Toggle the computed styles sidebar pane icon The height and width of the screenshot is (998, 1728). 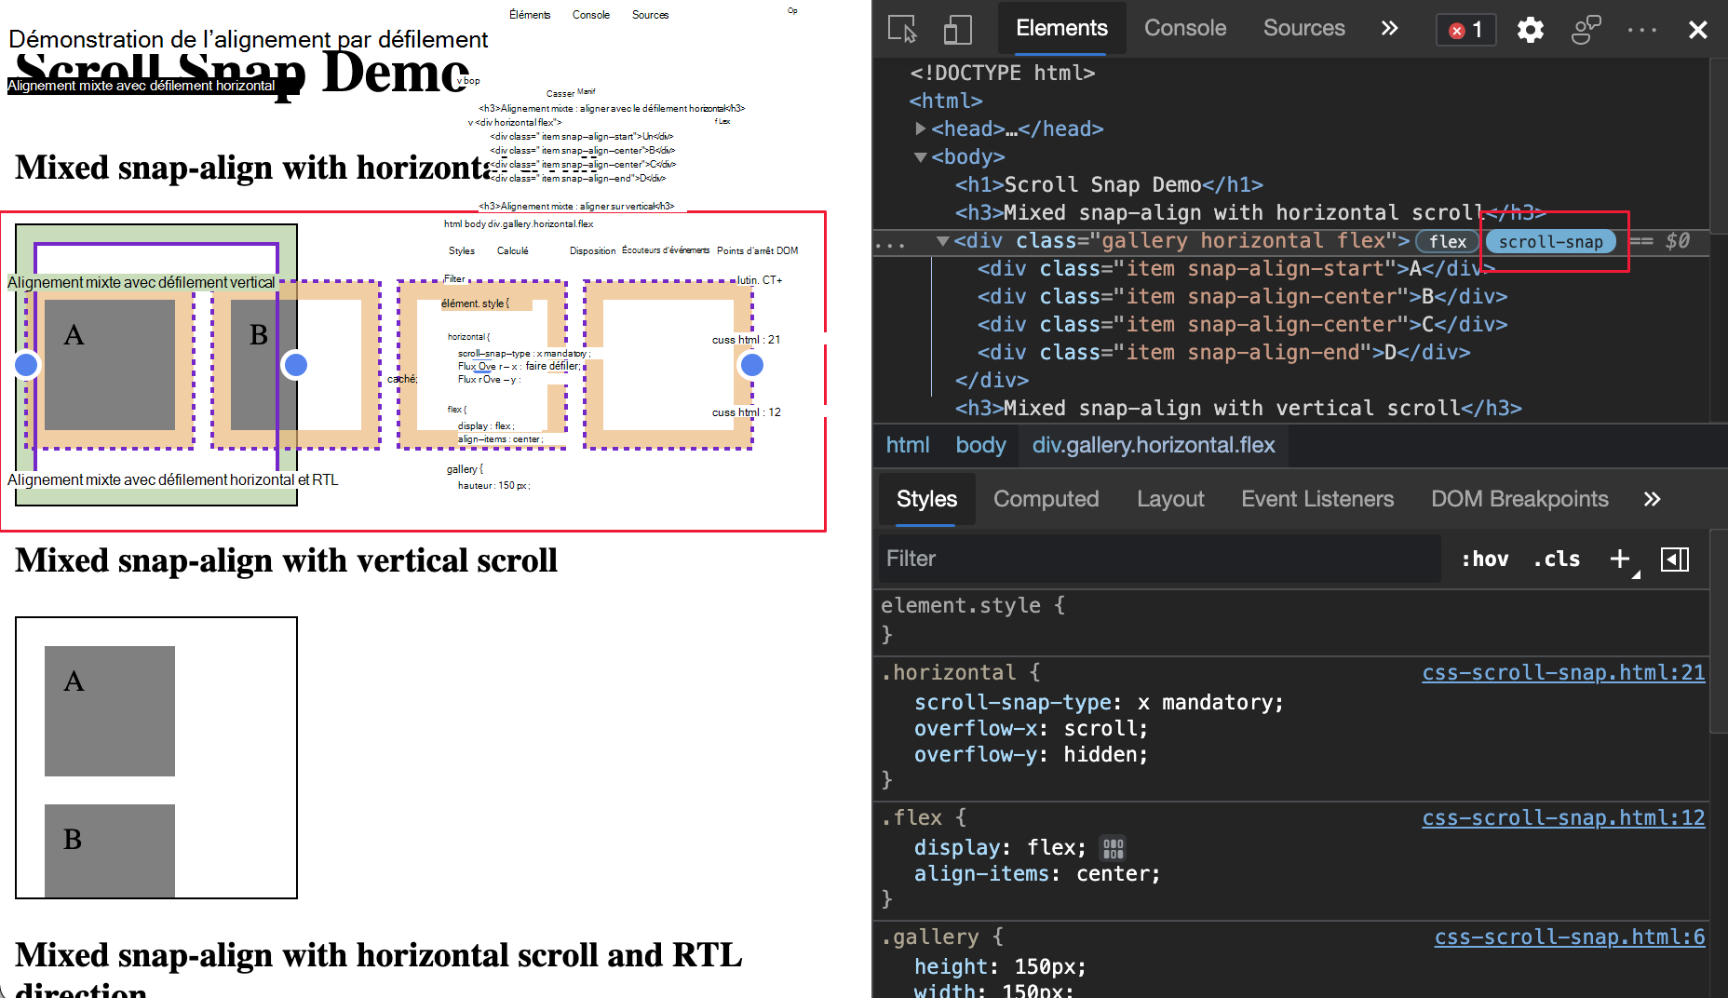click(x=1675, y=559)
